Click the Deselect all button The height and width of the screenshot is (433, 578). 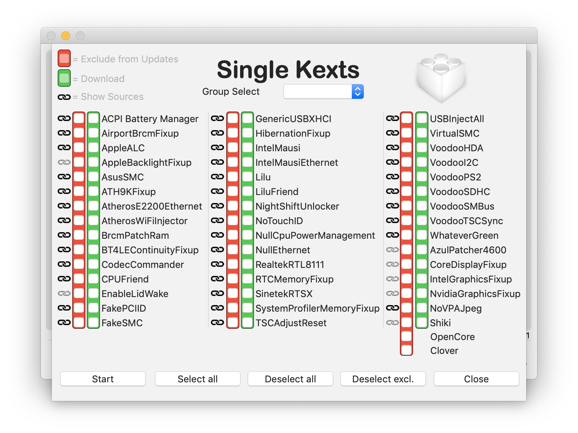pyautogui.click(x=290, y=379)
